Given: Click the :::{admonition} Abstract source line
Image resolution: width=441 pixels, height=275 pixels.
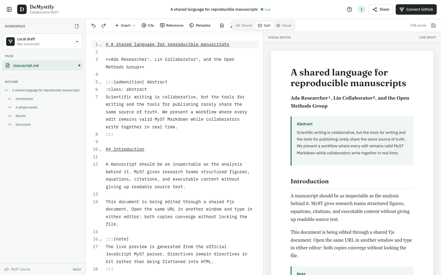Looking at the screenshot, I should pos(137,82).
